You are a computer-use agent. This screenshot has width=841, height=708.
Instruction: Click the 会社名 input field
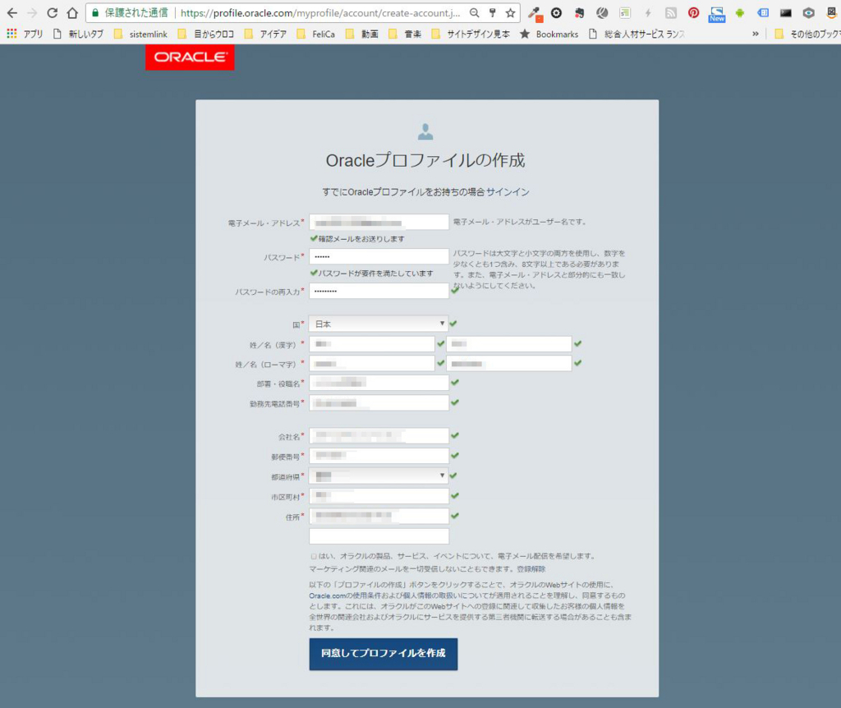point(379,435)
